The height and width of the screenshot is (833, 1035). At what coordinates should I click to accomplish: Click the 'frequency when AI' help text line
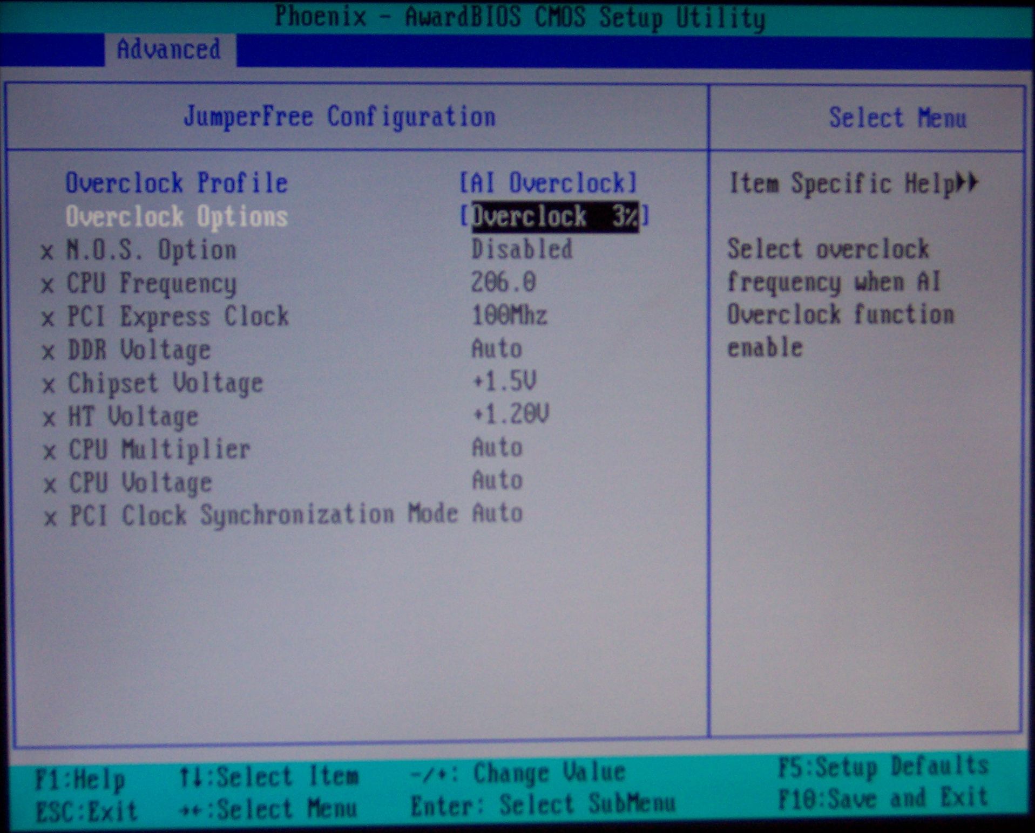pyautogui.click(x=834, y=283)
